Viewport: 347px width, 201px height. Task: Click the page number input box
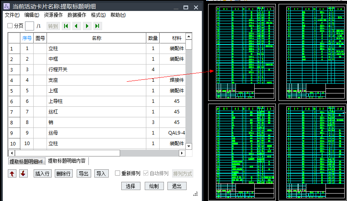click(x=29, y=26)
